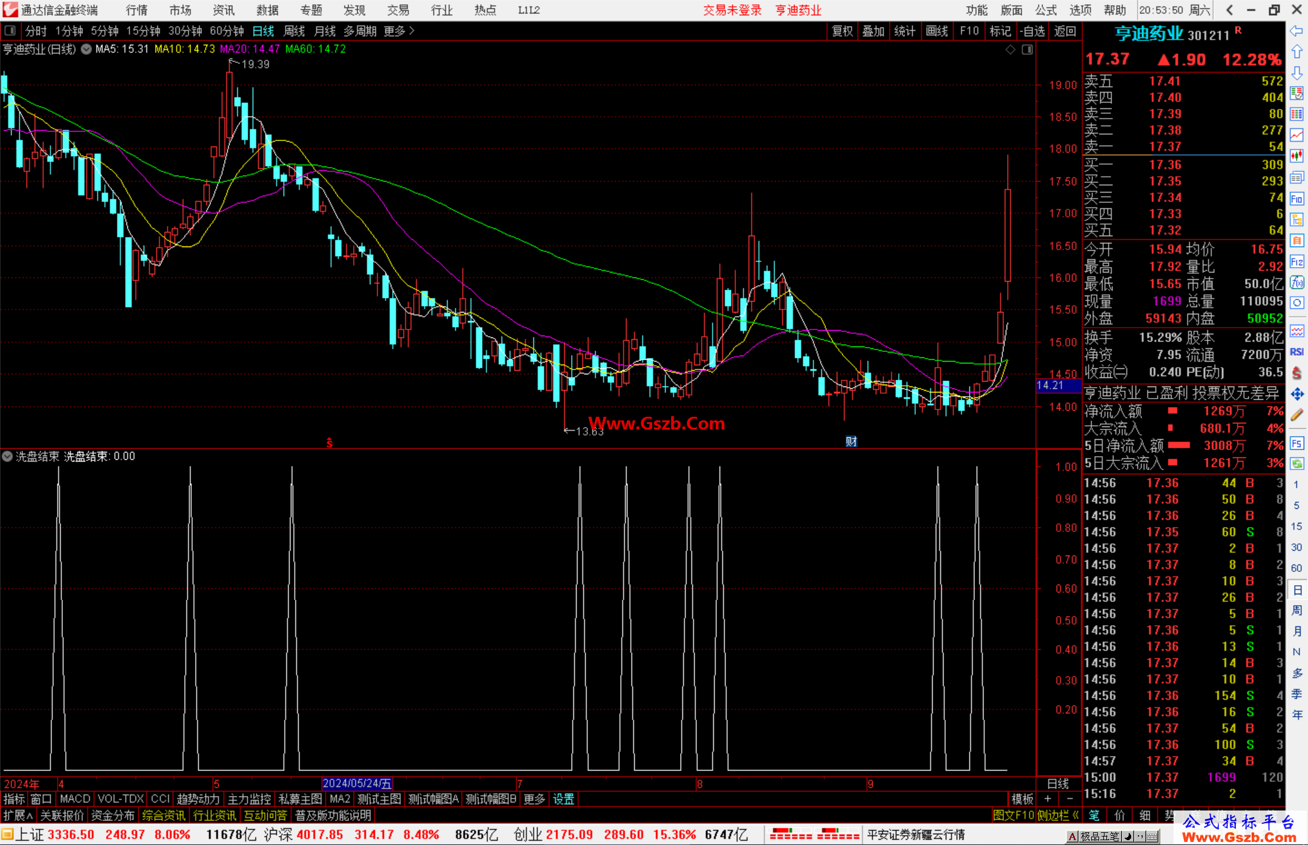The image size is (1308, 845).
Task: Click the formula f(x) sidebar icon
Action: [1296, 282]
